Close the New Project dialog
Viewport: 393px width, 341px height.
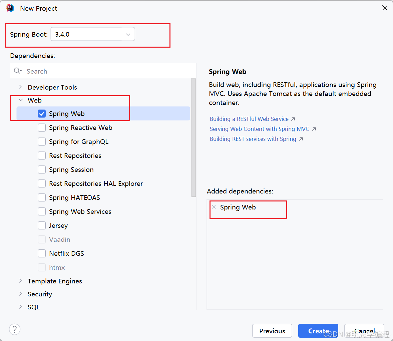[385, 8]
